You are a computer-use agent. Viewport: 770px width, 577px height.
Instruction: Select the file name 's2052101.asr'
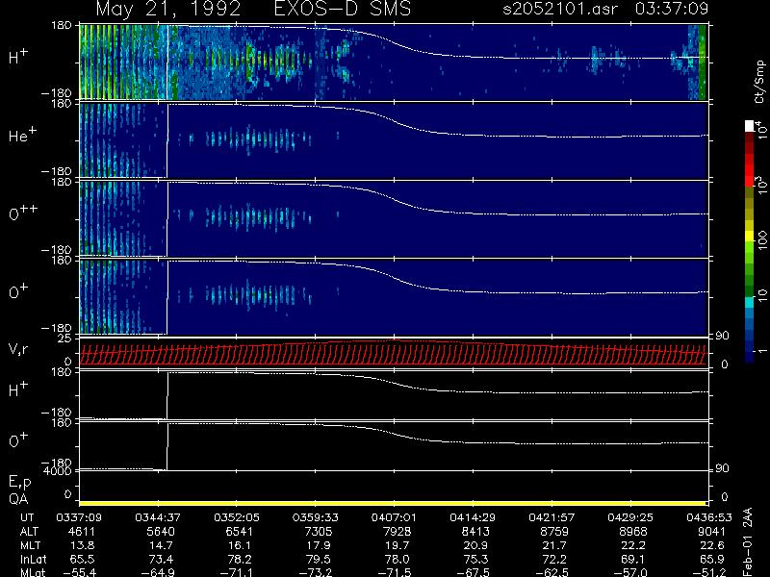[560, 9]
